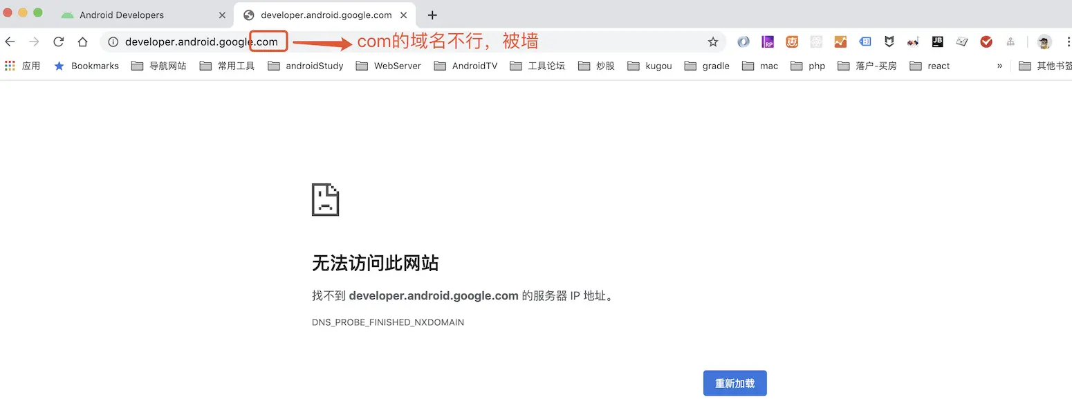Click the gray sitemap extension icon

click(1010, 41)
